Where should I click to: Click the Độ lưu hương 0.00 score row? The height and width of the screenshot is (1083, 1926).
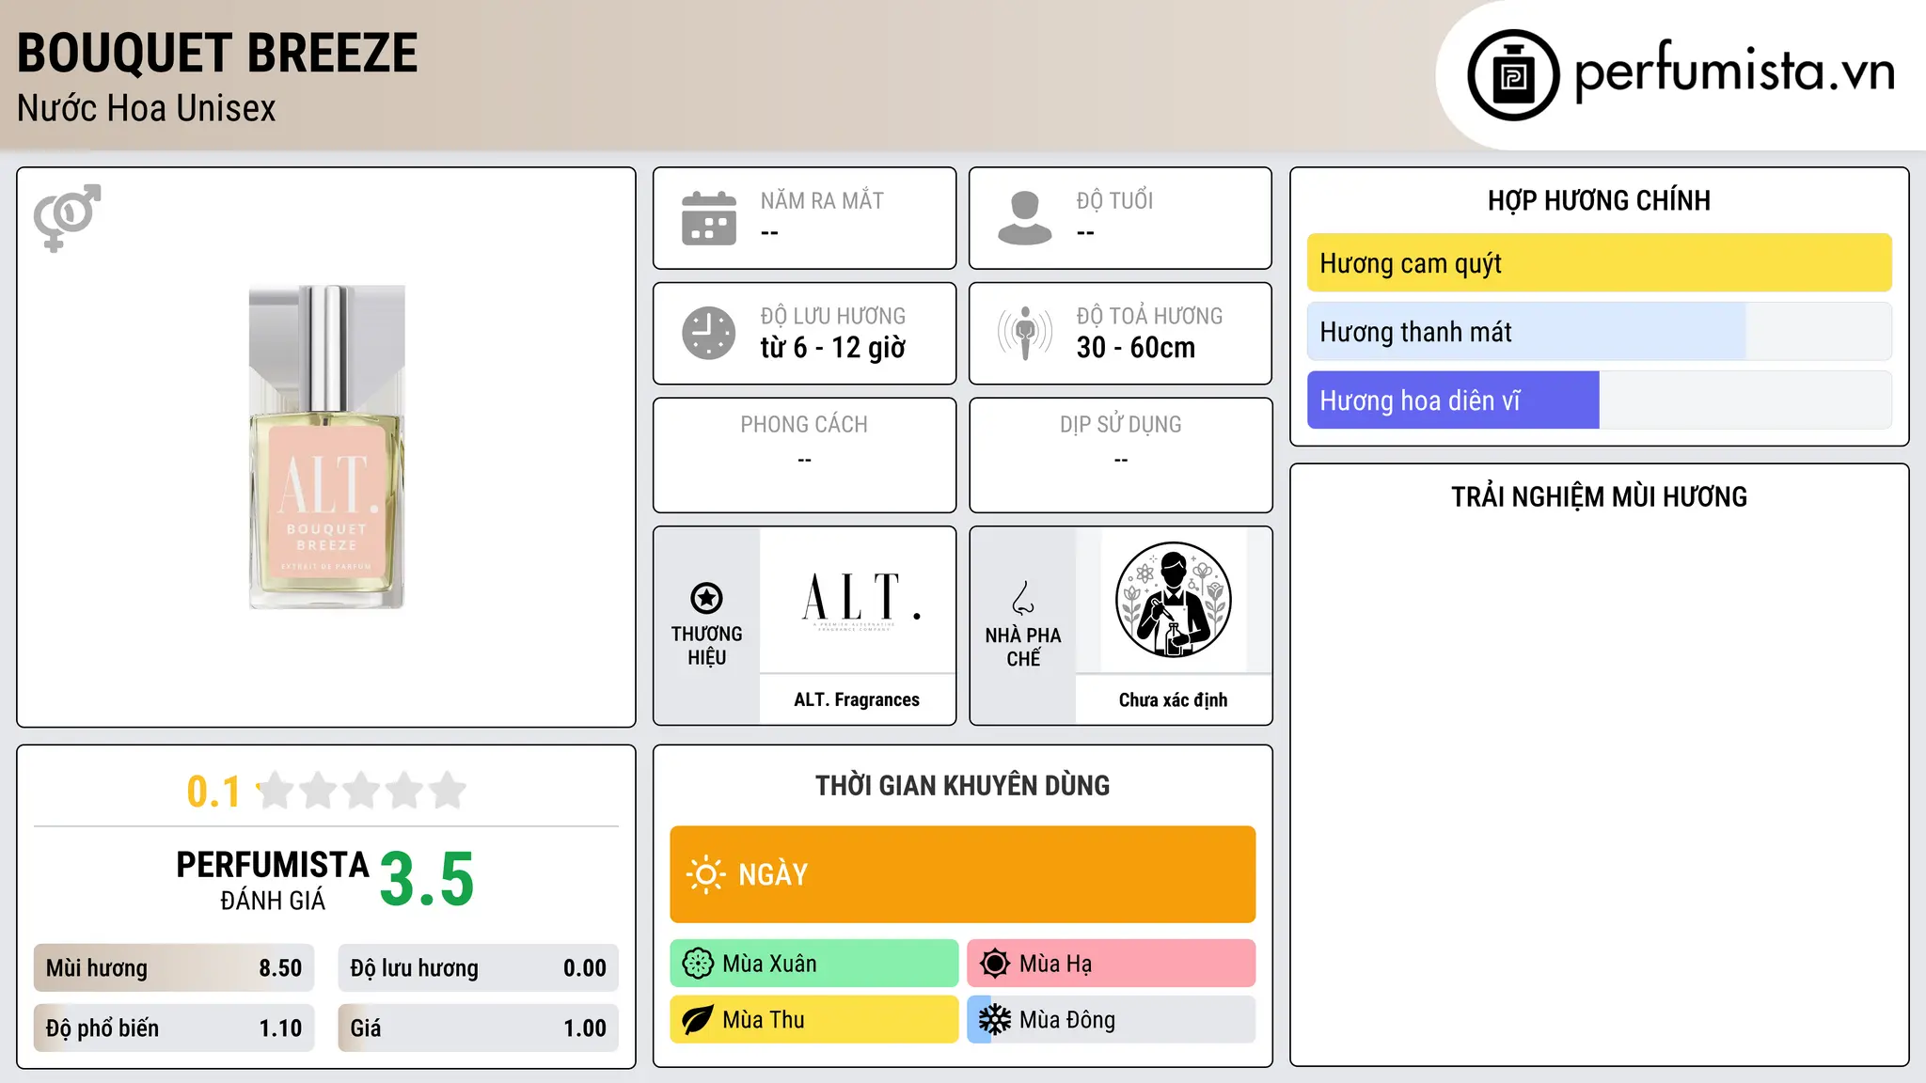tap(478, 968)
